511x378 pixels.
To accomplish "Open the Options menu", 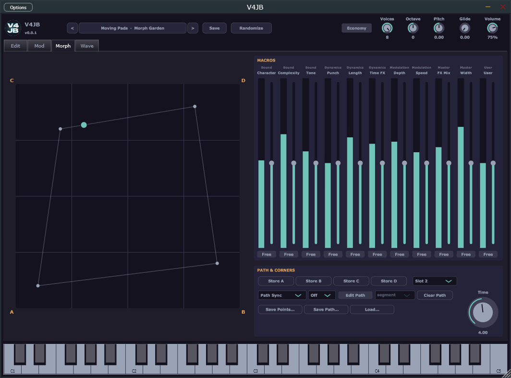I will (x=18, y=7).
